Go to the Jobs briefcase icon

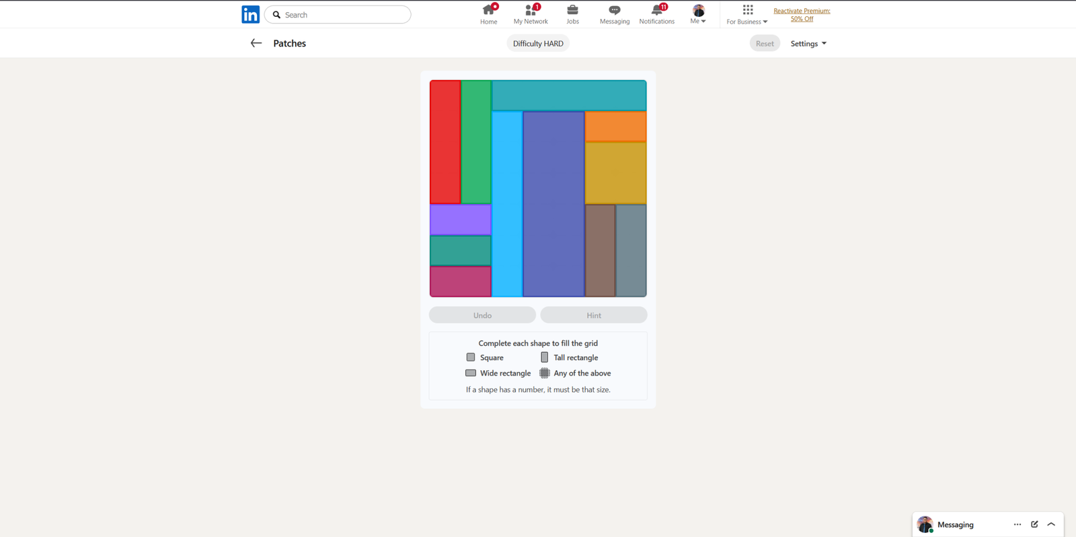point(572,10)
